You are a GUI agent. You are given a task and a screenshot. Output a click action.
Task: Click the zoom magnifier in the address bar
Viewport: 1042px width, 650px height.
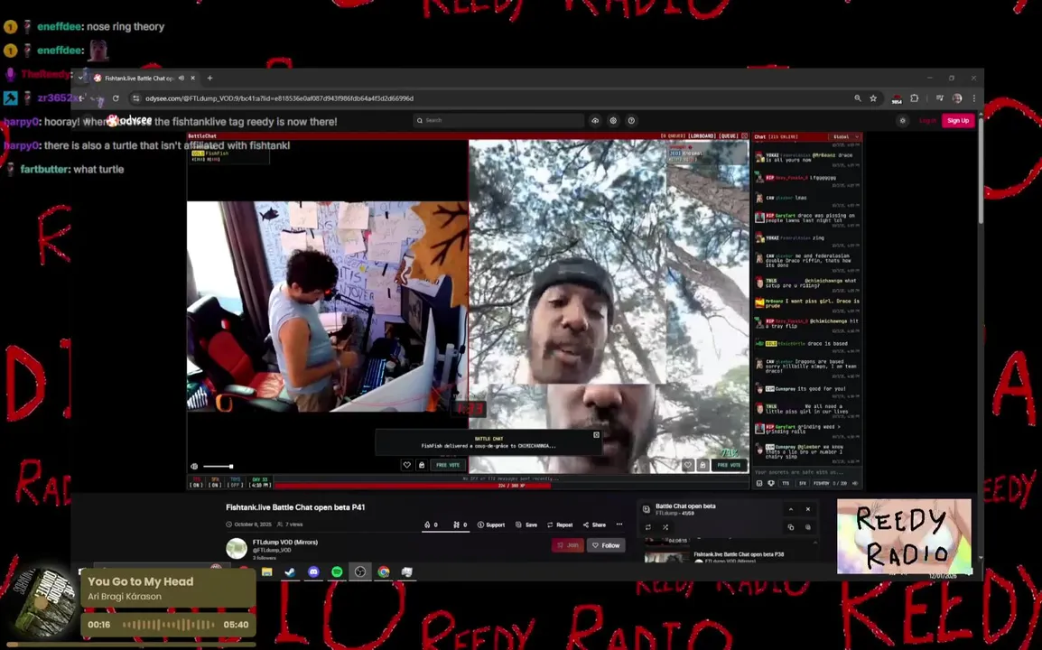[858, 98]
